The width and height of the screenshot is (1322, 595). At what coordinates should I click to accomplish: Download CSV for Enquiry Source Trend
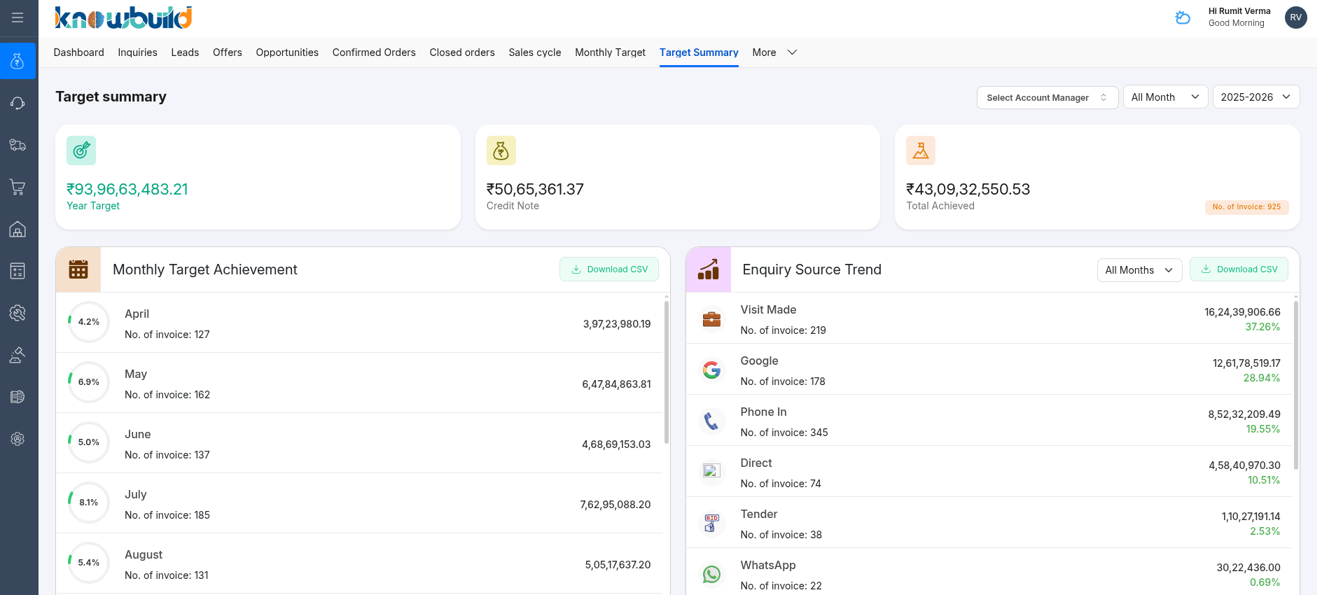1239,269
